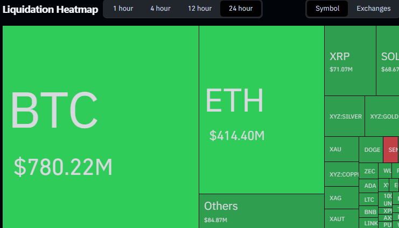
Task: Click the ZEC tile
Action: coord(369,172)
